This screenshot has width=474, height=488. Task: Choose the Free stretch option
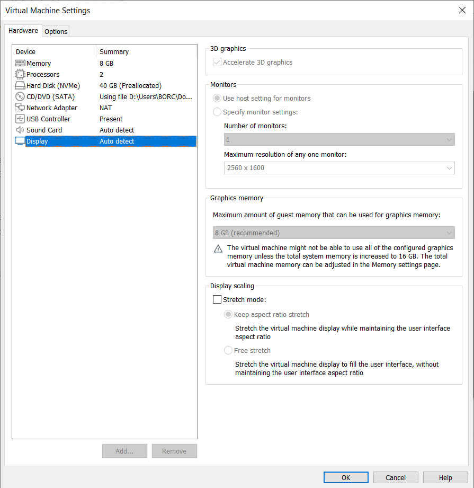pos(228,350)
